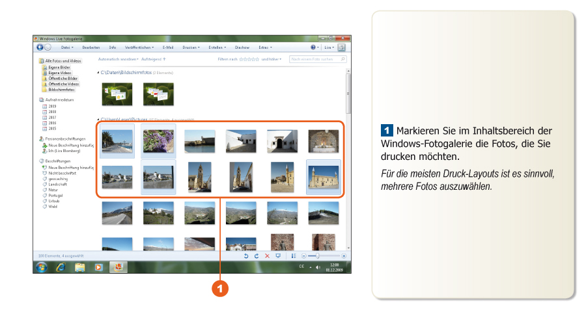The width and height of the screenshot is (586, 312).
Task: Open the Automatisch anordnen dropdown
Action: (118, 59)
